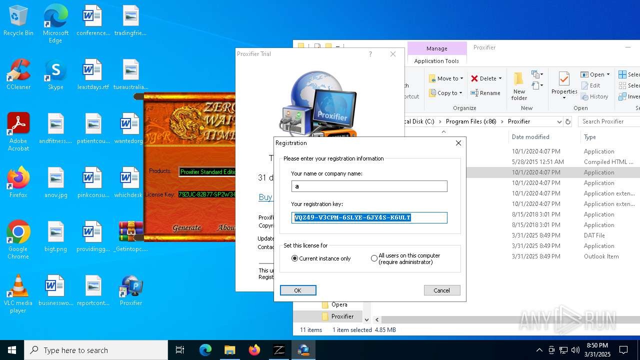Open notification center on taskbar
Viewport: 640px width, 360px height.
tap(623, 350)
